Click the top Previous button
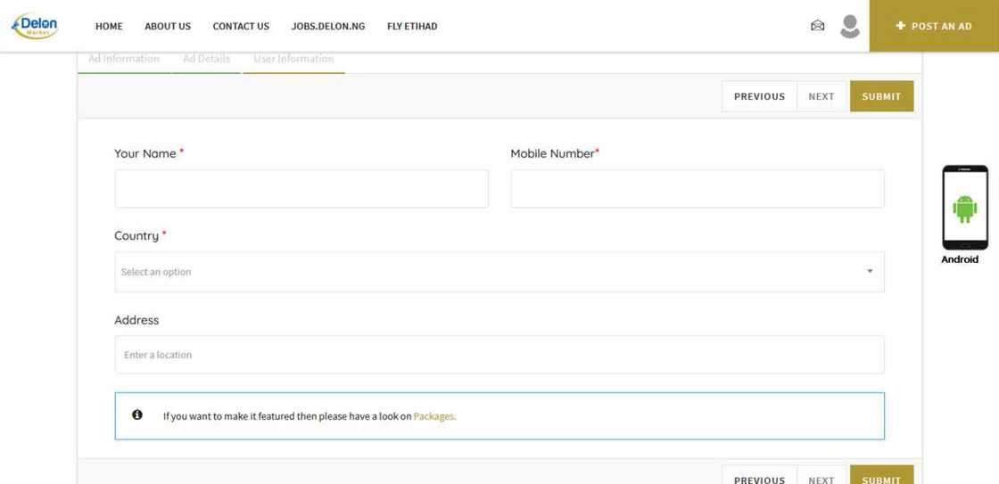The width and height of the screenshot is (999, 484). coord(759,96)
